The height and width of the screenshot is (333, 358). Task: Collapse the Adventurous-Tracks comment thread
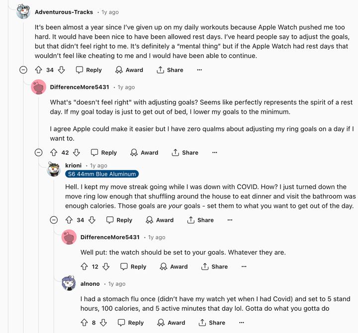click(23, 70)
